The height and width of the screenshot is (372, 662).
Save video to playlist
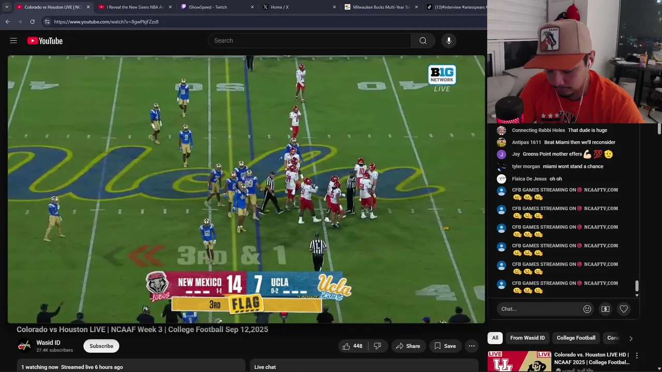[445, 346]
